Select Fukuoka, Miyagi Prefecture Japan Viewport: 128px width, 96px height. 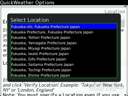64,48
